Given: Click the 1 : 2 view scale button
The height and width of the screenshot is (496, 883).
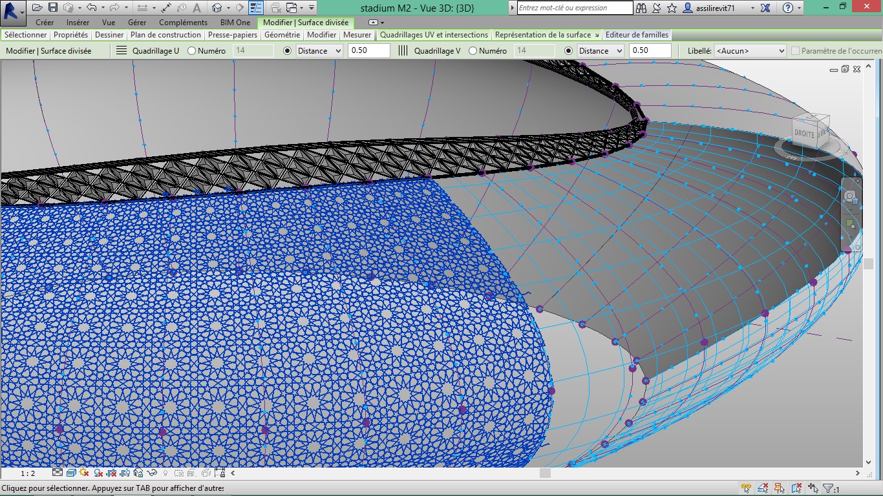Looking at the screenshot, I should (28, 473).
